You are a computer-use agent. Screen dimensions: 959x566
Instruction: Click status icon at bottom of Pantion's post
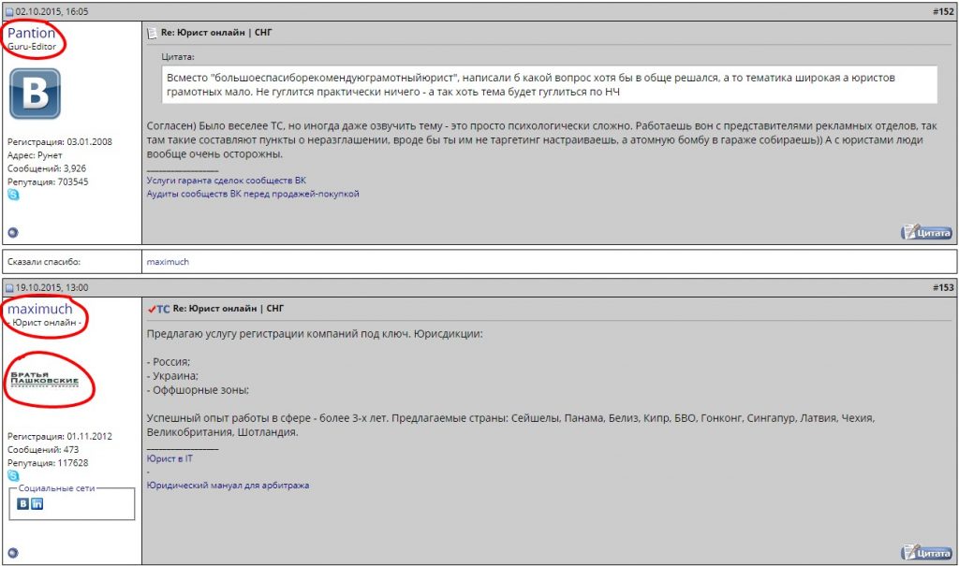click(x=13, y=232)
